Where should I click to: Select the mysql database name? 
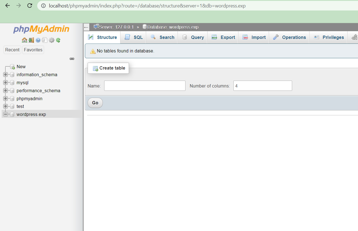coord(22,83)
